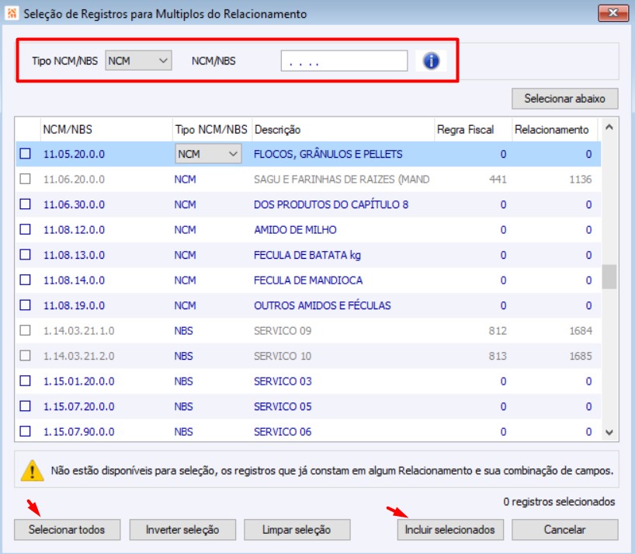Click disabled checkbox for 11.06.20.0.0
The height and width of the screenshot is (554, 635).
coord(25,179)
